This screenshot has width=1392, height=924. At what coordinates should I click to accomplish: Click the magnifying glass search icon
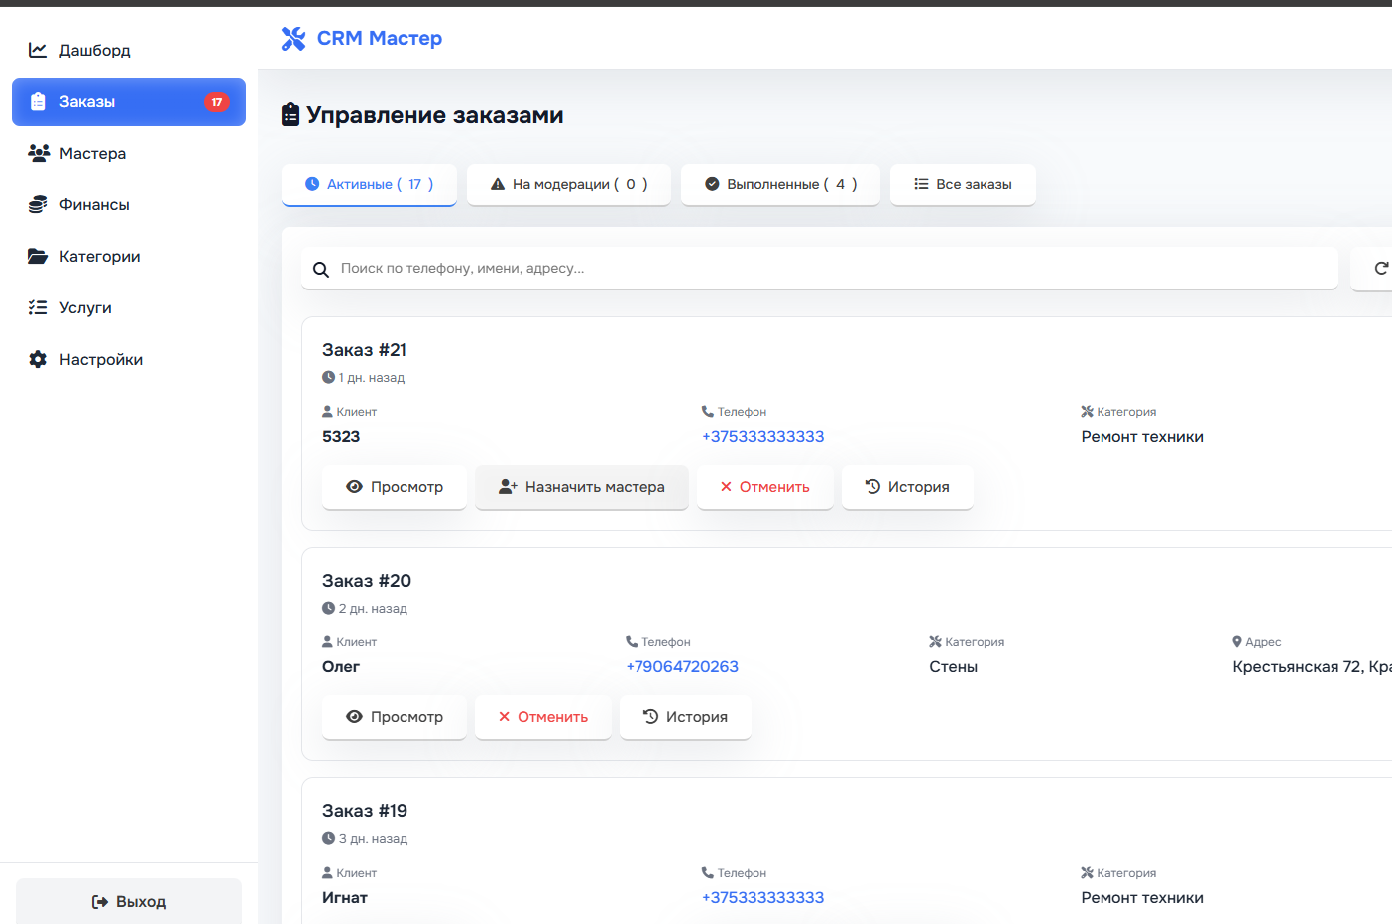[321, 270]
